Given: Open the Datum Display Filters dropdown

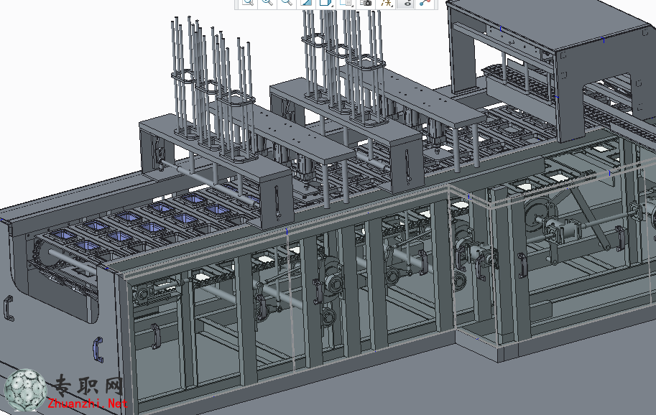Looking at the screenshot, I should point(386,2).
